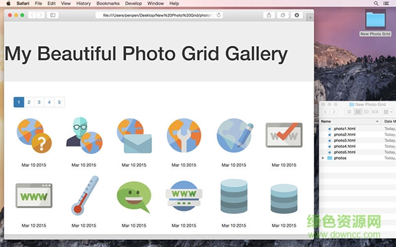Image resolution: width=396 pixels, height=247 pixels.
Task: Sort Finder list by Name column
Action: tap(350, 121)
